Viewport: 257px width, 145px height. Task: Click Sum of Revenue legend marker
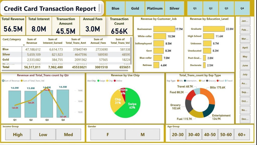coord(3,81)
